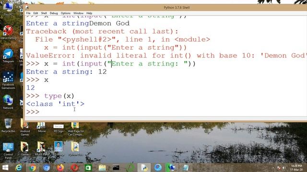Viewport: 307px width, 172px height.
Task: Open Telegram desktop shortcut
Action: pos(8,55)
